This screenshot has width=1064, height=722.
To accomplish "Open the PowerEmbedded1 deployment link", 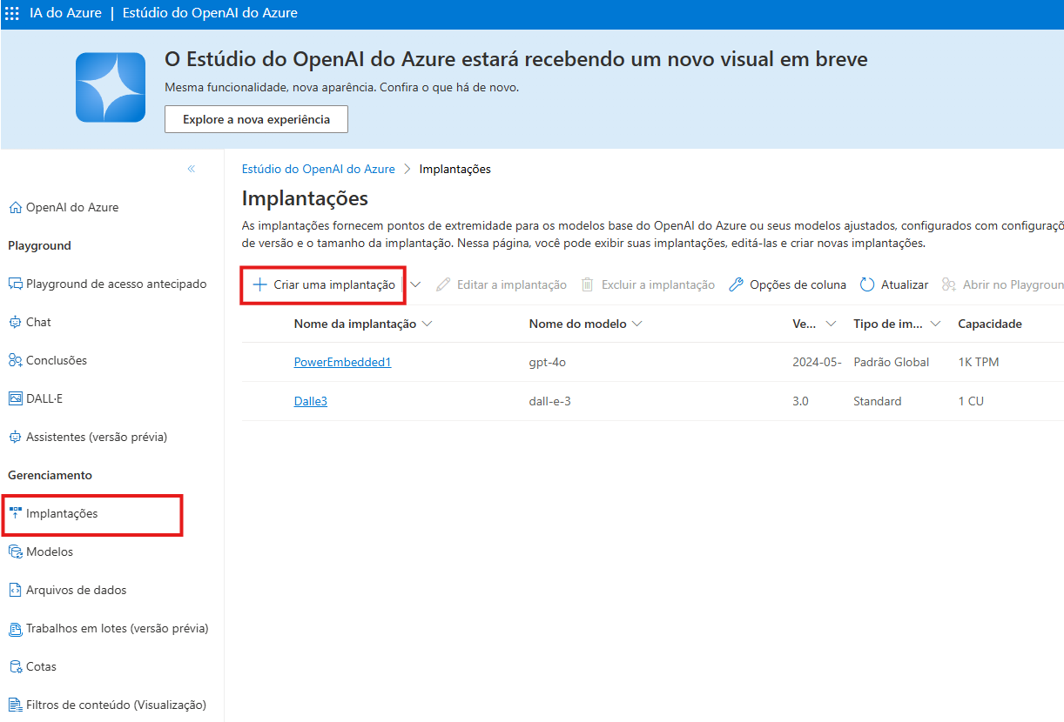I will click(x=342, y=362).
